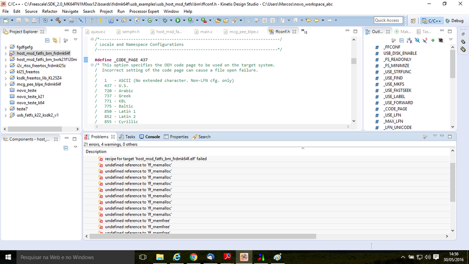This screenshot has width=469, height=264.
Task: Click the Project Explorer horizontal scrollbar
Action: [35, 129]
